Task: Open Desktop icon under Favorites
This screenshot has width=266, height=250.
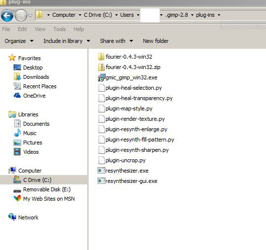Action: [17, 68]
